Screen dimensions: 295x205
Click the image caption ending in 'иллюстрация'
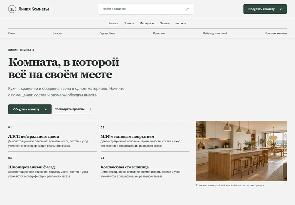pyautogui.click(x=230, y=185)
